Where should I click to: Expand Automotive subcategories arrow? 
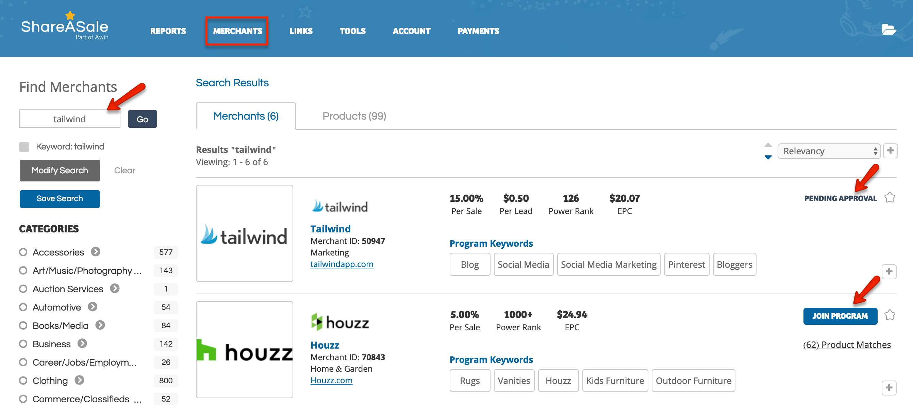[93, 306]
